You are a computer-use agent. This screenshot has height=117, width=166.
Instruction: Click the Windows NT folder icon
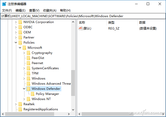[x=28, y=99]
